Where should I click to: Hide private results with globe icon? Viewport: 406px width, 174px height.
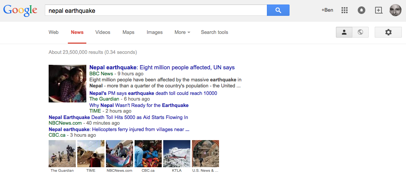tap(360, 32)
